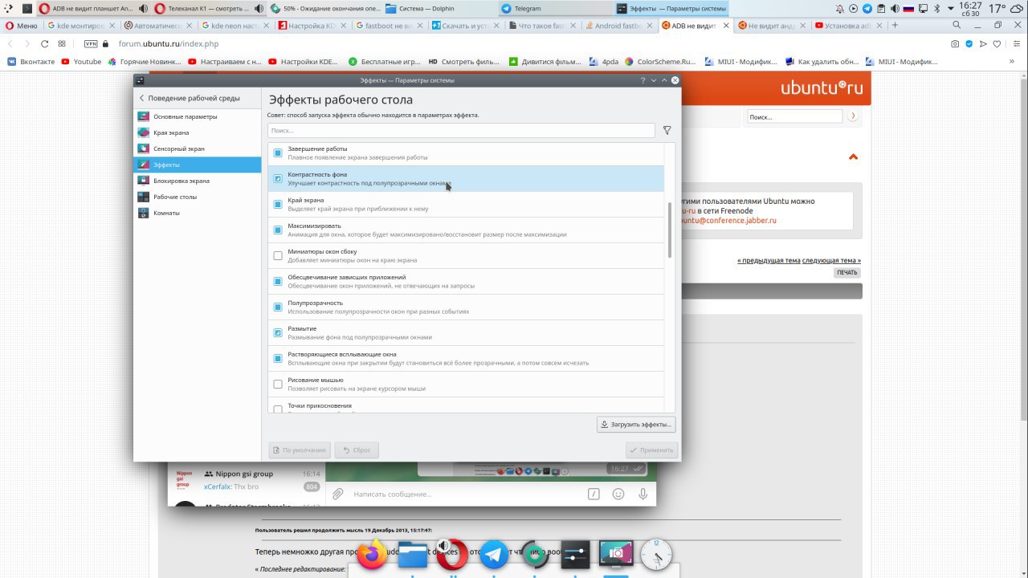Open Вконтакте bookmark
The width and height of the screenshot is (1028, 578).
(31, 61)
